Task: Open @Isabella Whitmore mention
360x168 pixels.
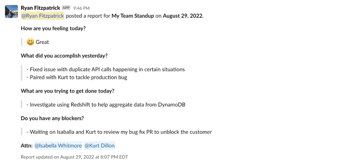Action: (58, 146)
